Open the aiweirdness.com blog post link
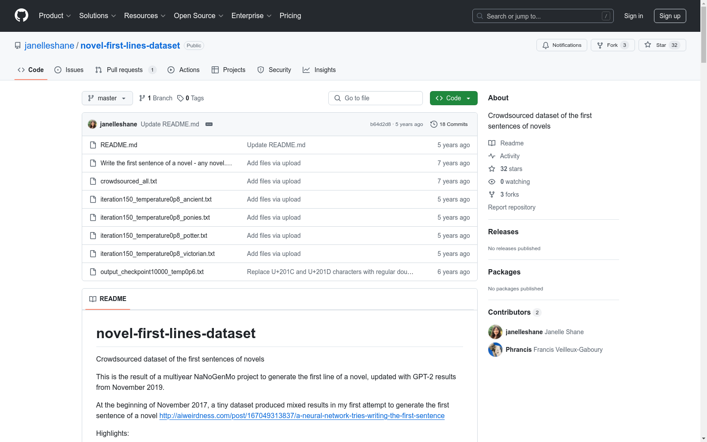The image size is (707, 442). click(302, 415)
